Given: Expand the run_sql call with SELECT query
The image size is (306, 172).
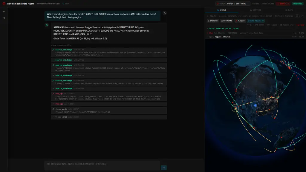Looking at the screenshot, I should (x=109, y=96).
